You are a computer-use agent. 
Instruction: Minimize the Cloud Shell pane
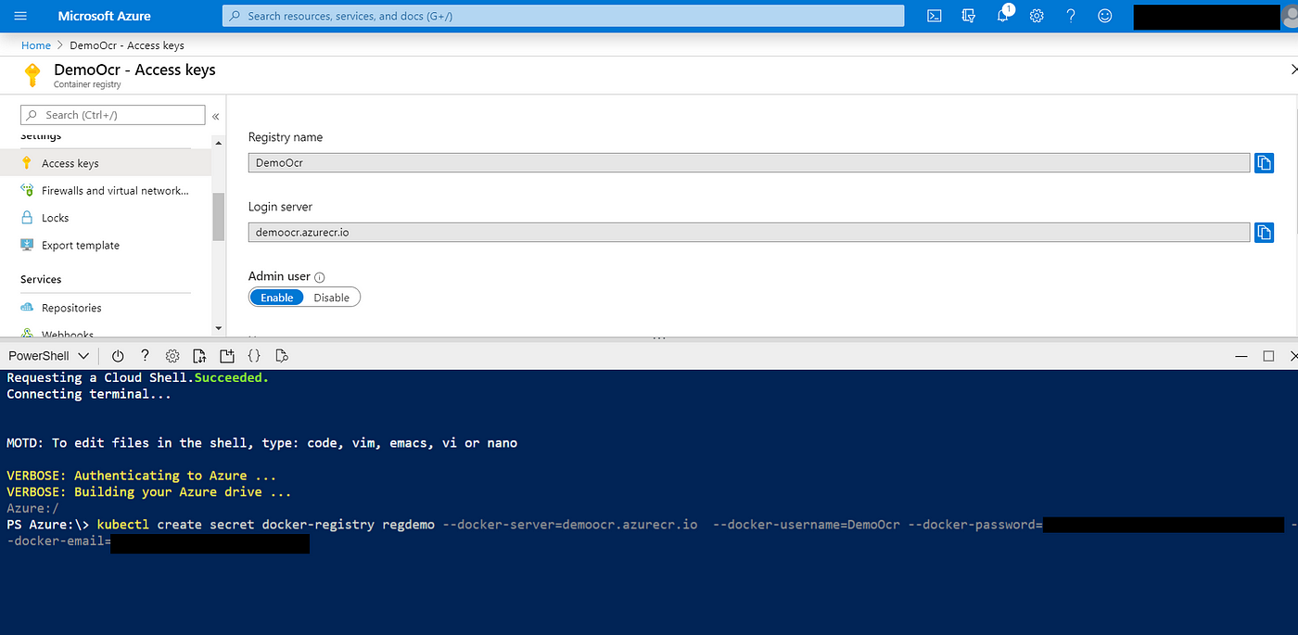[1241, 356]
